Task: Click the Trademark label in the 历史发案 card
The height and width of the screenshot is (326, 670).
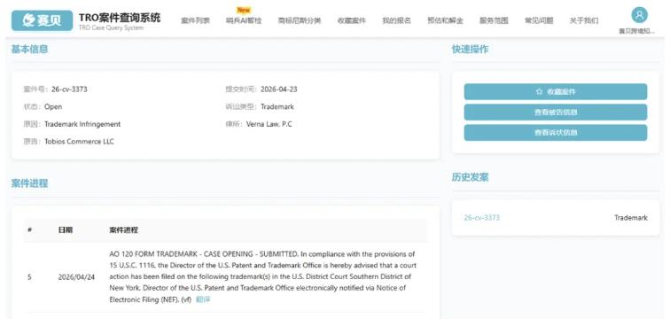Action: tap(631, 217)
